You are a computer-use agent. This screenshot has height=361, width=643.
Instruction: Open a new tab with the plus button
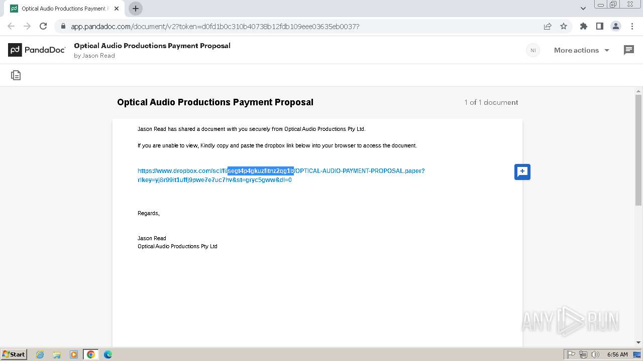coord(136,9)
